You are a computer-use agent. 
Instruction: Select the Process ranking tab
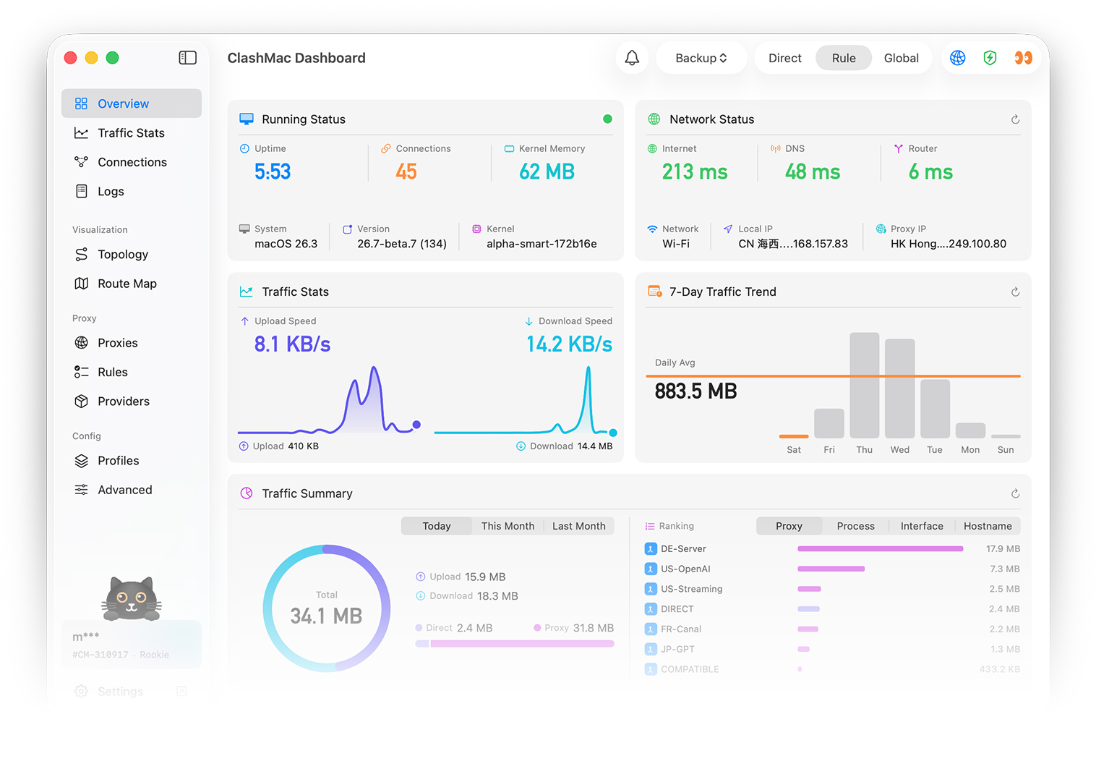tap(855, 526)
